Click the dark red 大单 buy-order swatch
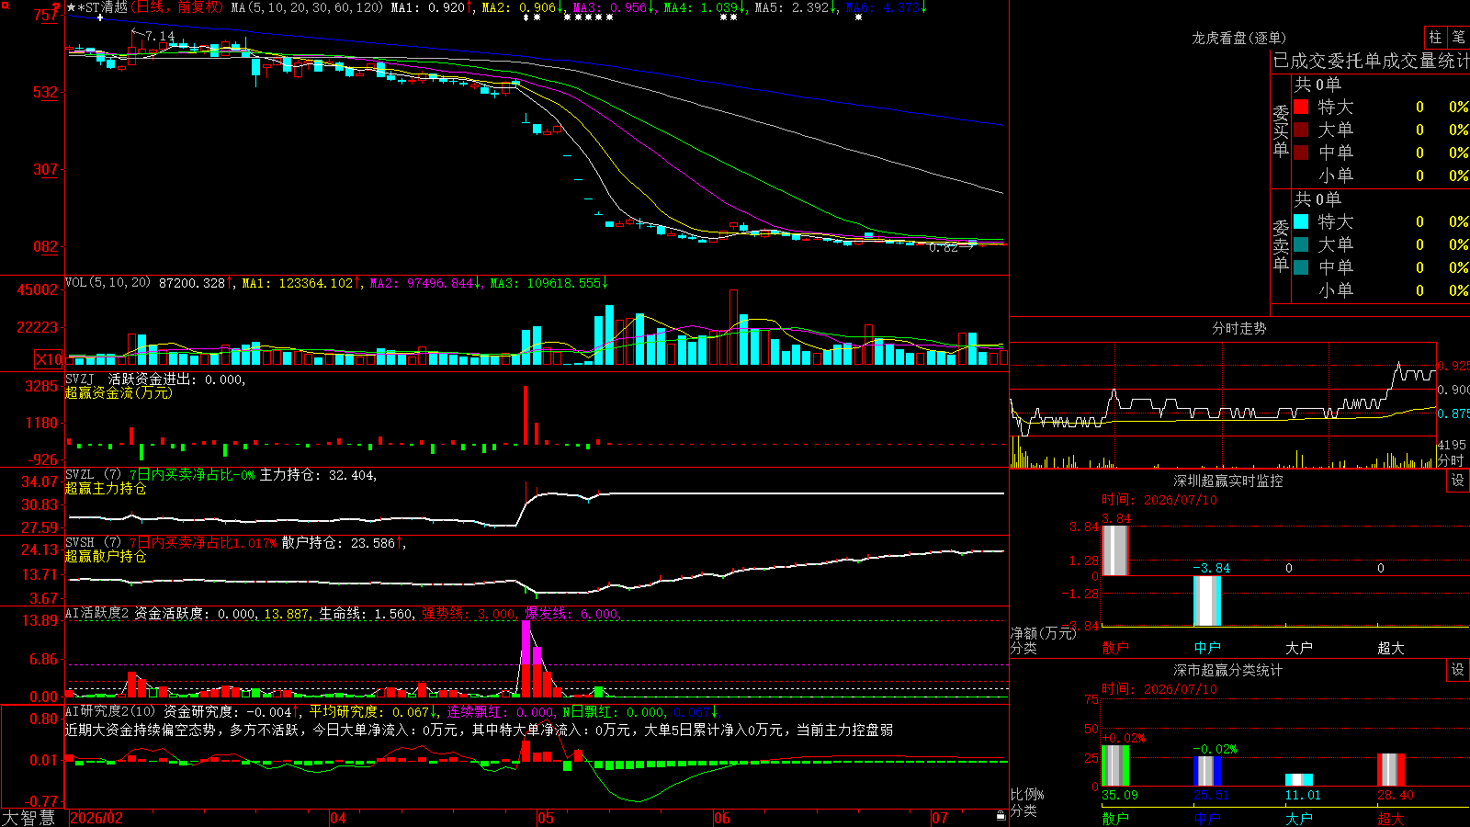 [x=1301, y=130]
